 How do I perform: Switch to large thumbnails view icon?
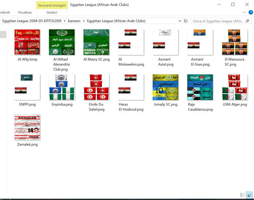click(x=249, y=195)
